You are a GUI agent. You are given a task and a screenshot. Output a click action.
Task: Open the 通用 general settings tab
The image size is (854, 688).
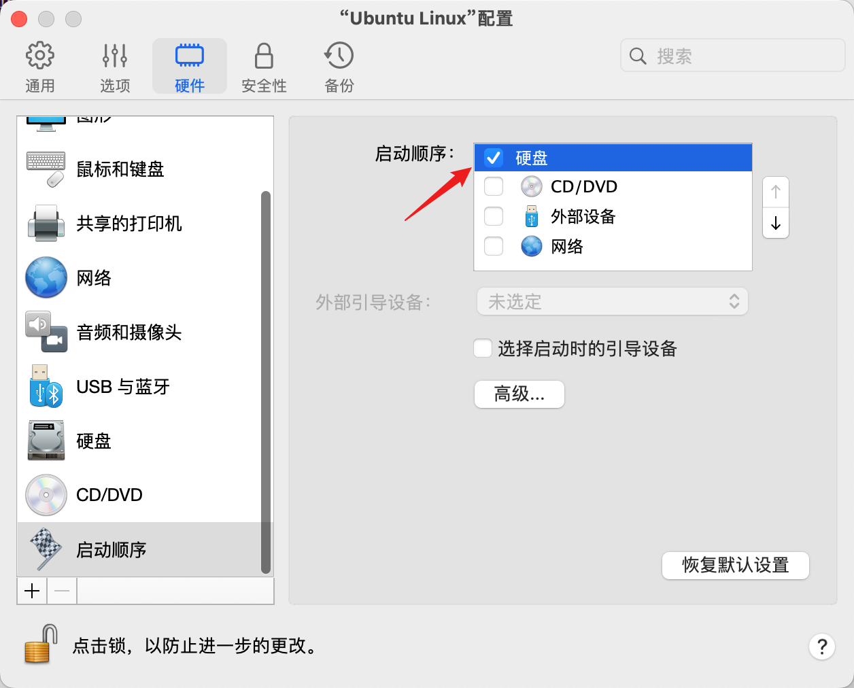click(40, 67)
